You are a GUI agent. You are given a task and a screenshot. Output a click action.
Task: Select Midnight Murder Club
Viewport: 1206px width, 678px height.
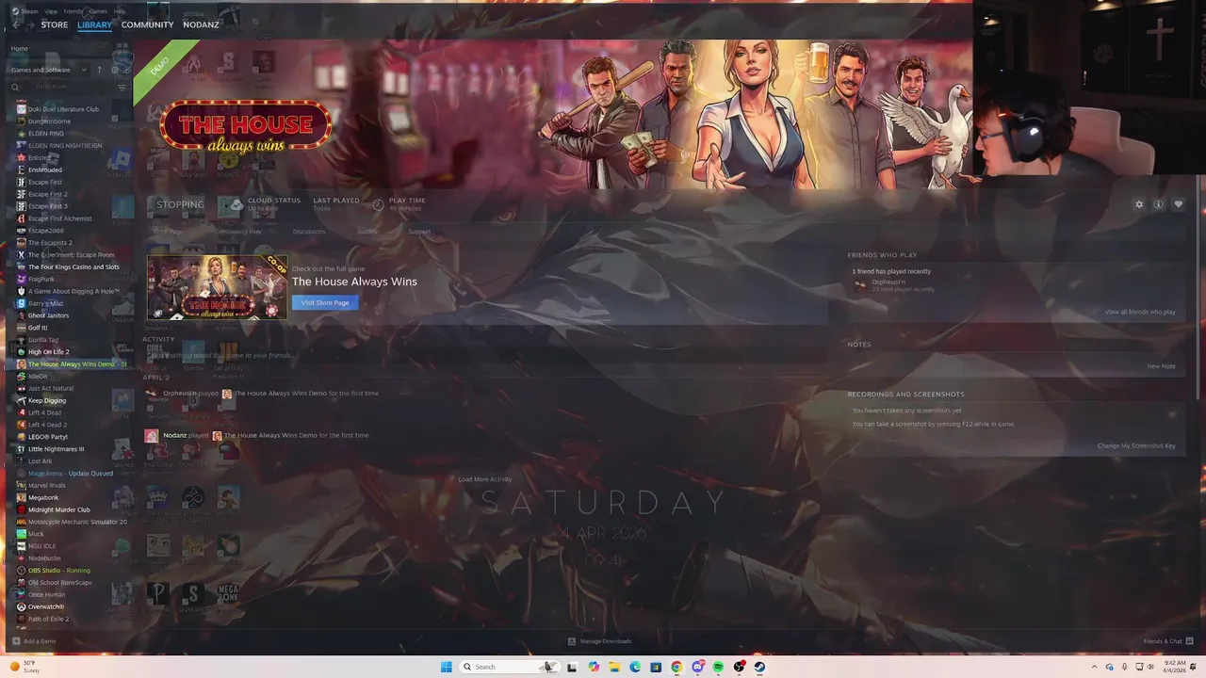(x=59, y=509)
